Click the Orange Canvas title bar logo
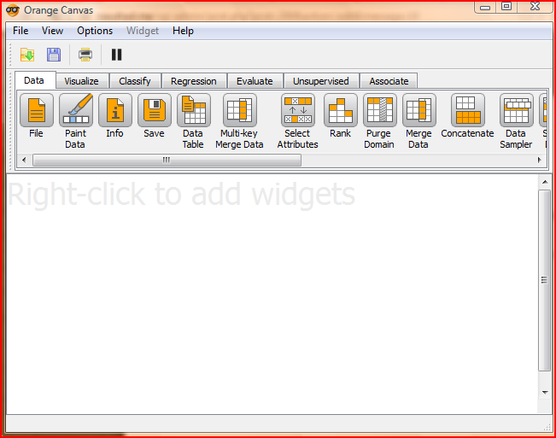Image resolution: width=556 pixels, height=438 pixels. pos(13,10)
